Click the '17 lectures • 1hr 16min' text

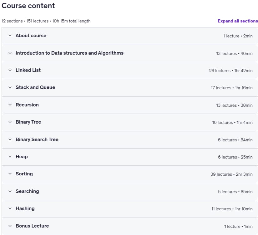(231, 88)
